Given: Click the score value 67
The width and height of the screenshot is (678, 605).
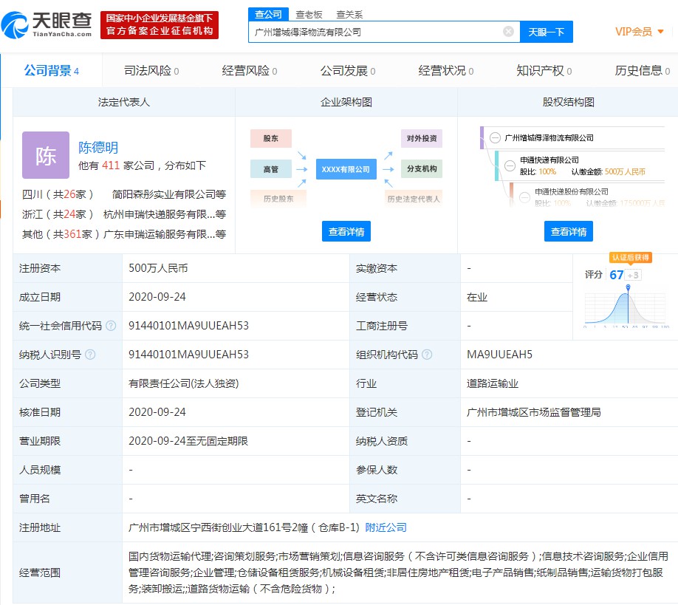Looking at the screenshot, I should pos(616,275).
